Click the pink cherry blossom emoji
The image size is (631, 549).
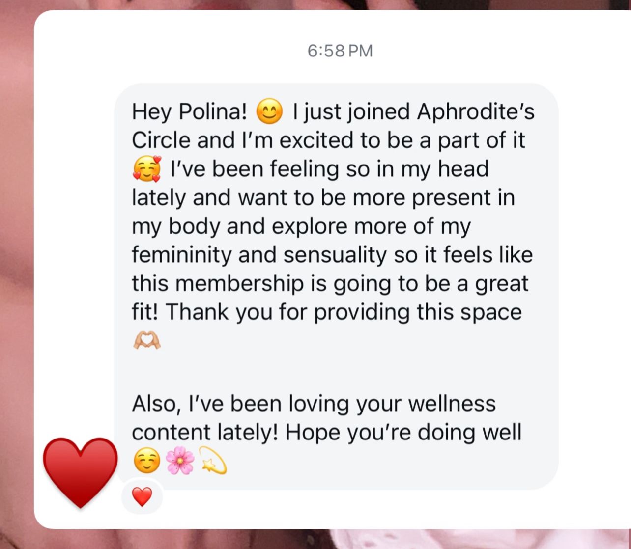[x=180, y=461]
